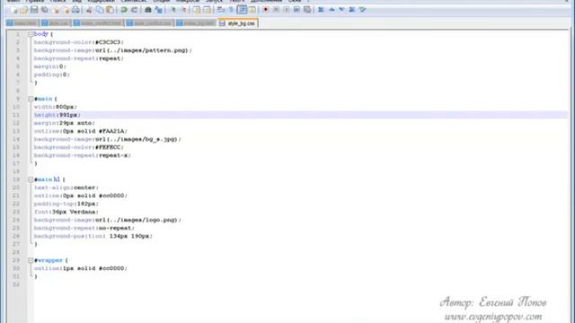
Task: Click the background-color:#C3C3C3 line
Action: click(79, 42)
